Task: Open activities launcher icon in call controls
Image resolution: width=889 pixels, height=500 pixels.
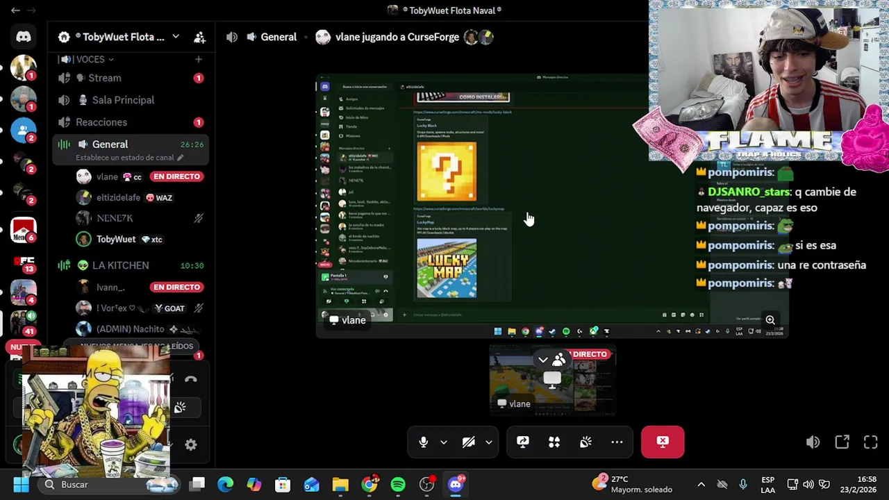Action: coord(554,442)
